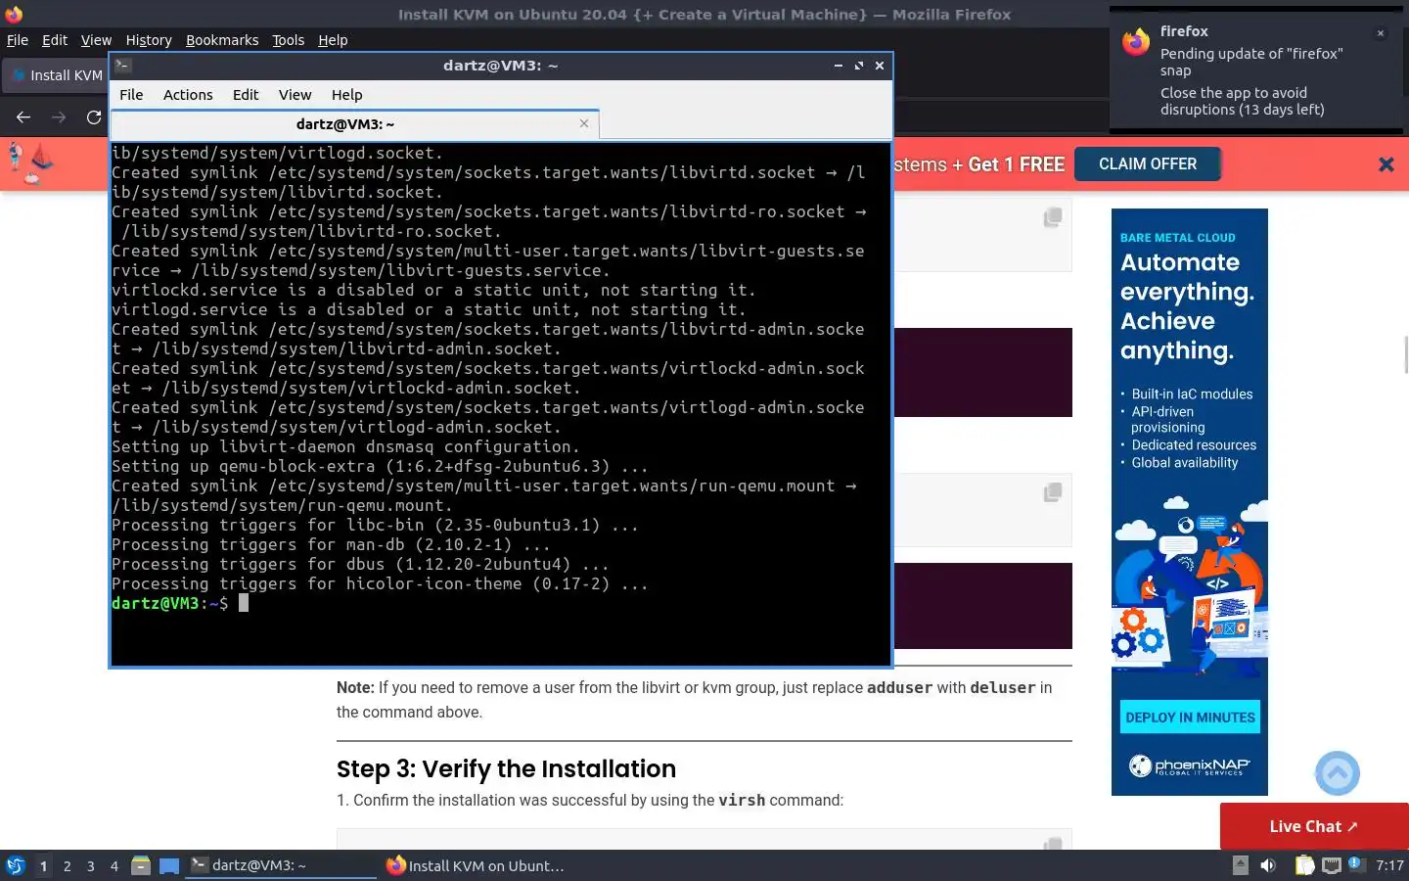
Task: Open the application launcher menu in taskbar
Action: click(15, 865)
